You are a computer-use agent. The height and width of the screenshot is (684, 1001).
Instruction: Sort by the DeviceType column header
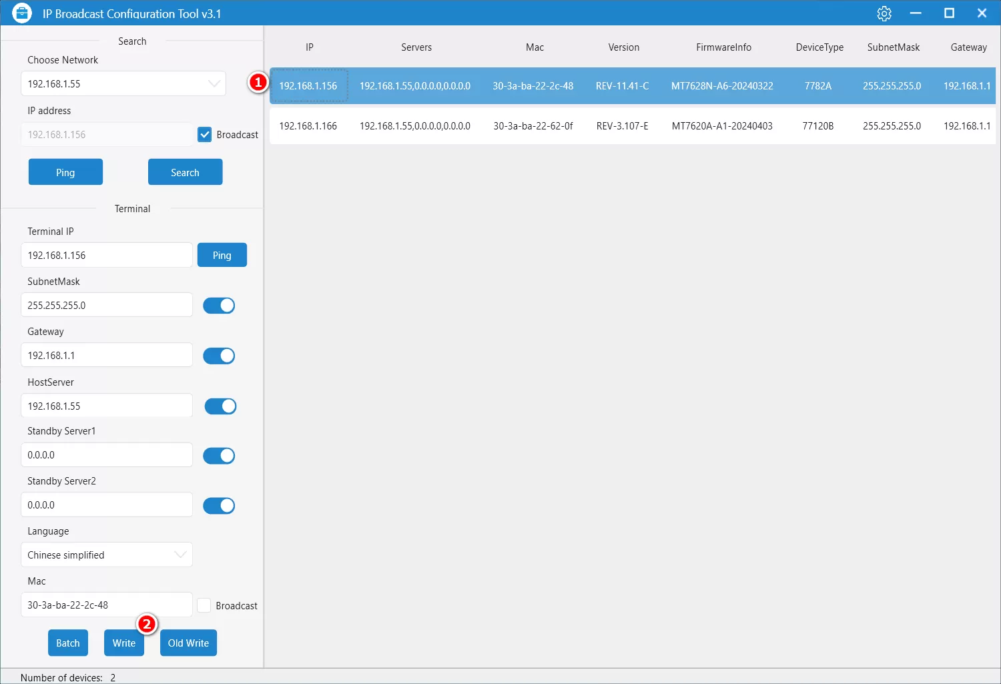pos(819,47)
